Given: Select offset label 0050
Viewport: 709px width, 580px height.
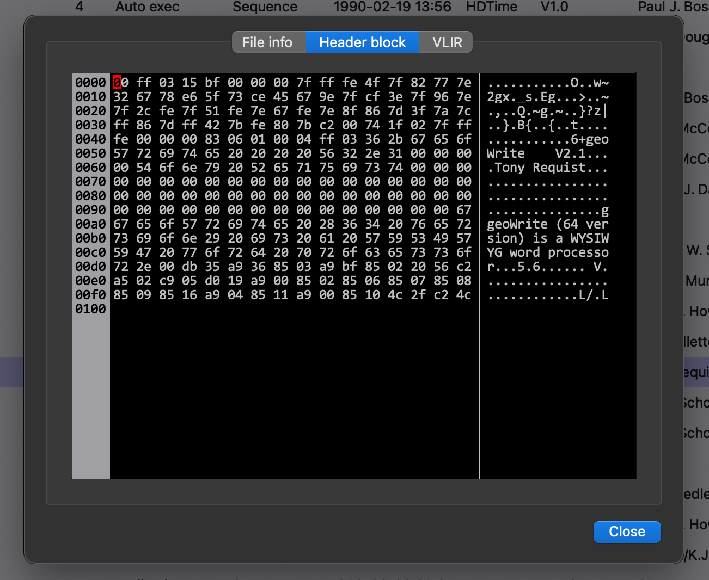Looking at the screenshot, I should point(90,153).
